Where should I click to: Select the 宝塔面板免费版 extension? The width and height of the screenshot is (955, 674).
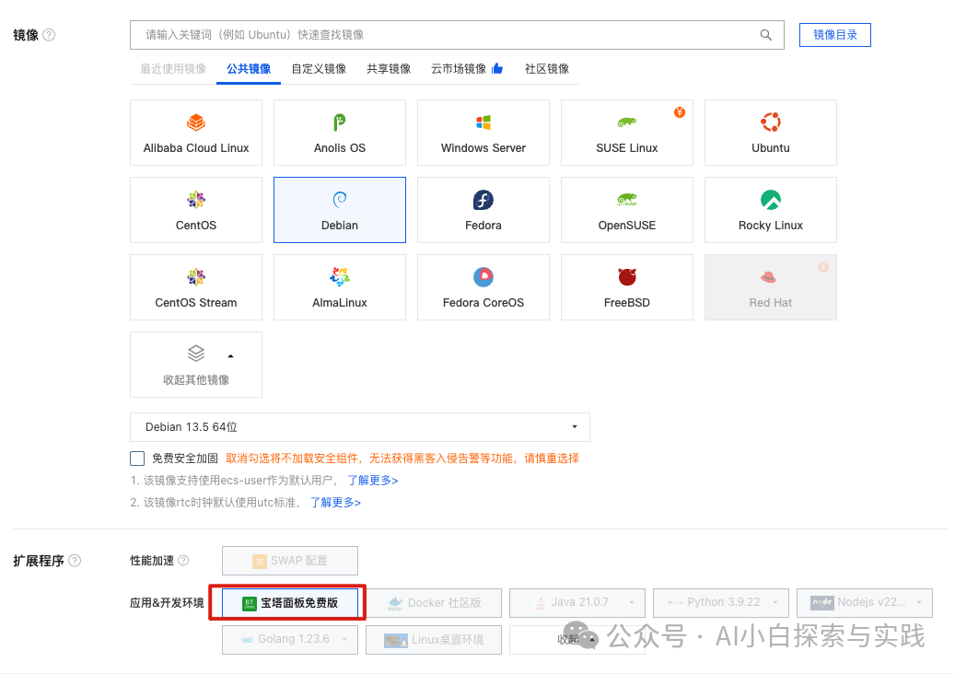pyautogui.click(x=290, y=603)
